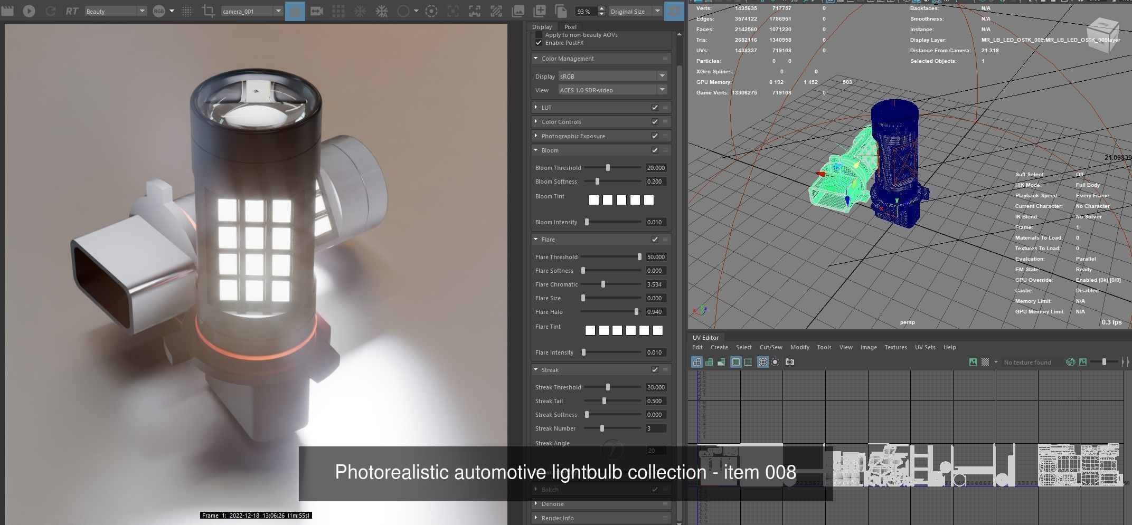The height and width of the screenshot is (525, 1132).
Task: Click the copy pages icon
Action: click(x=561, y=11)
